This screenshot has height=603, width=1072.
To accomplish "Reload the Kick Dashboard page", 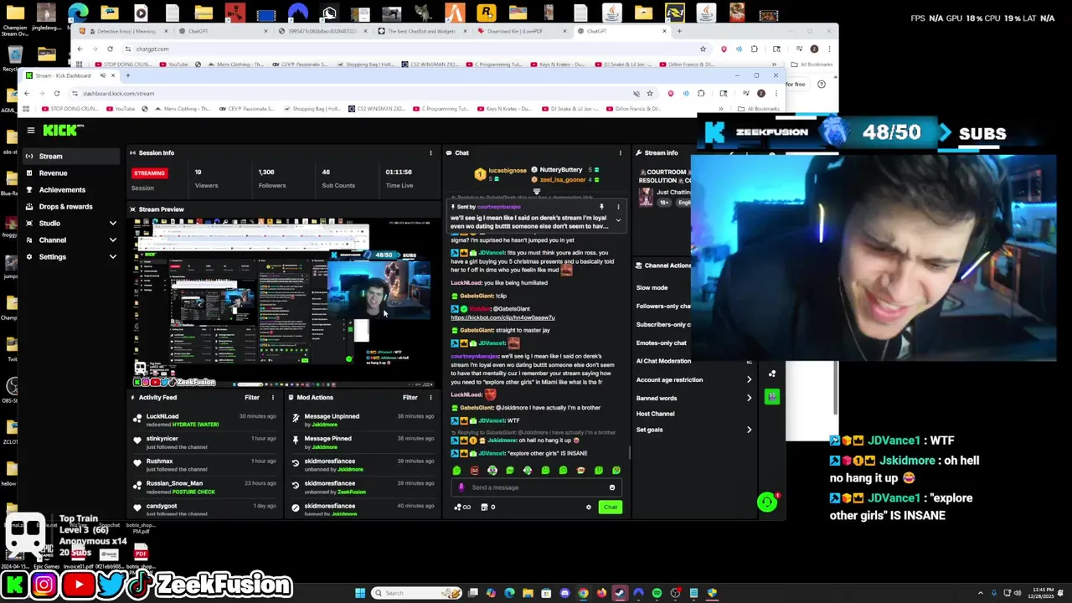I will point(57,94).
